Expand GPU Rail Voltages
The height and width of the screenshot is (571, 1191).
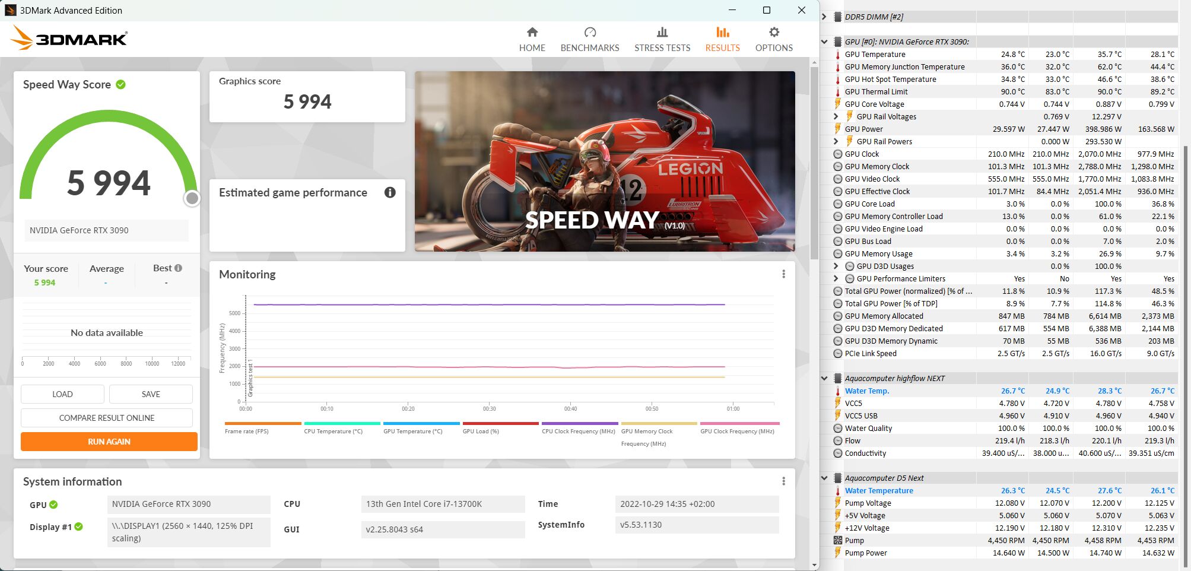click(836, 116)
